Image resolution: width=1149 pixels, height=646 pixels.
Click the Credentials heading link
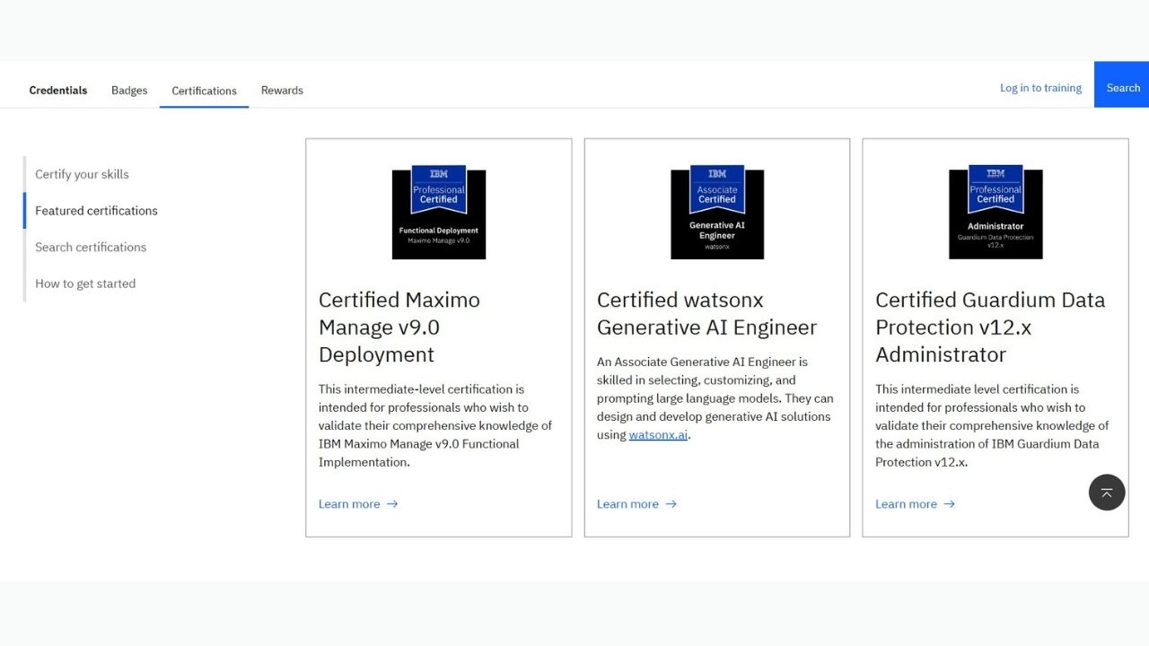coord(58,91)
